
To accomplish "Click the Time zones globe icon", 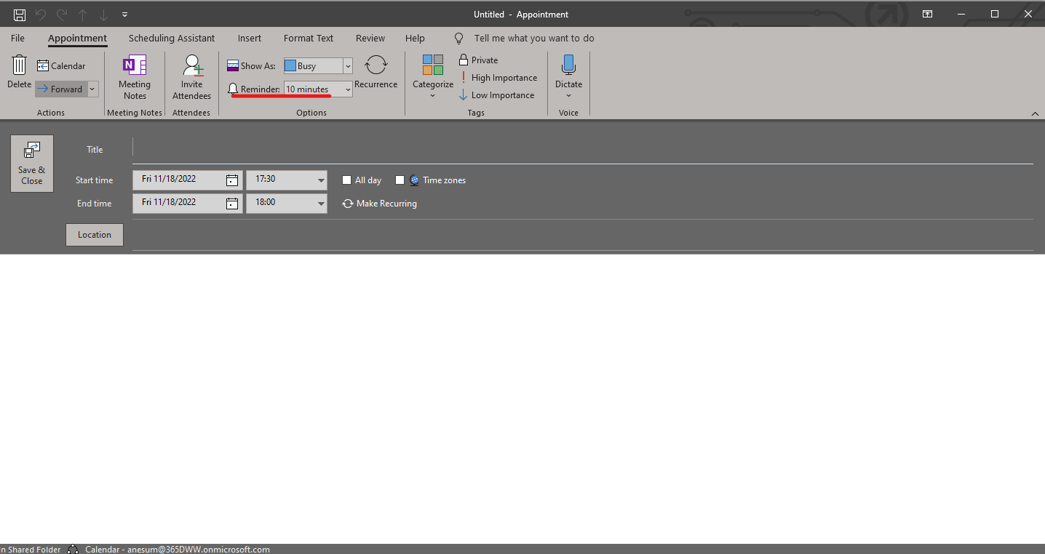I will (x=414, y=180).
